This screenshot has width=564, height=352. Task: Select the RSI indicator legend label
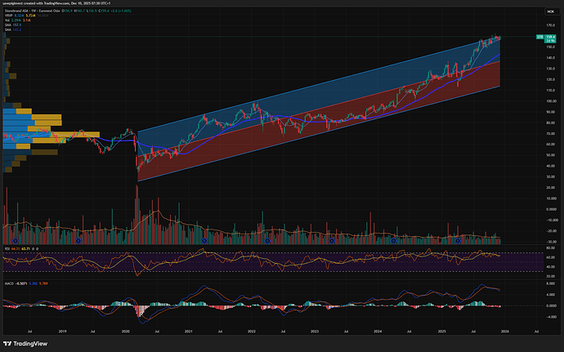point(7,246)
